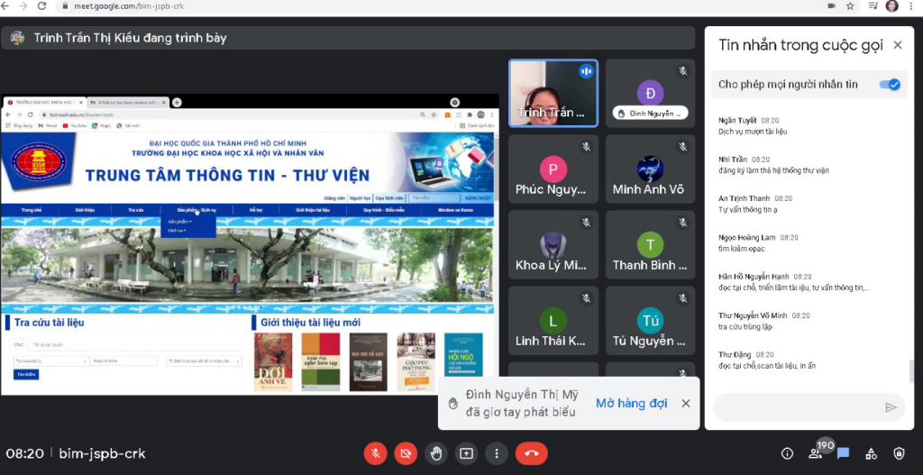The image size is (923, 475).
Task: Switch to the 'Tất cả các nguồn' tab
Action: point(49,344)
